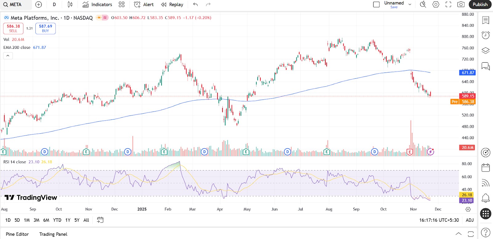Expand the bottom panel chevron
Screen dimensions: 493x239
click(458, 234)
